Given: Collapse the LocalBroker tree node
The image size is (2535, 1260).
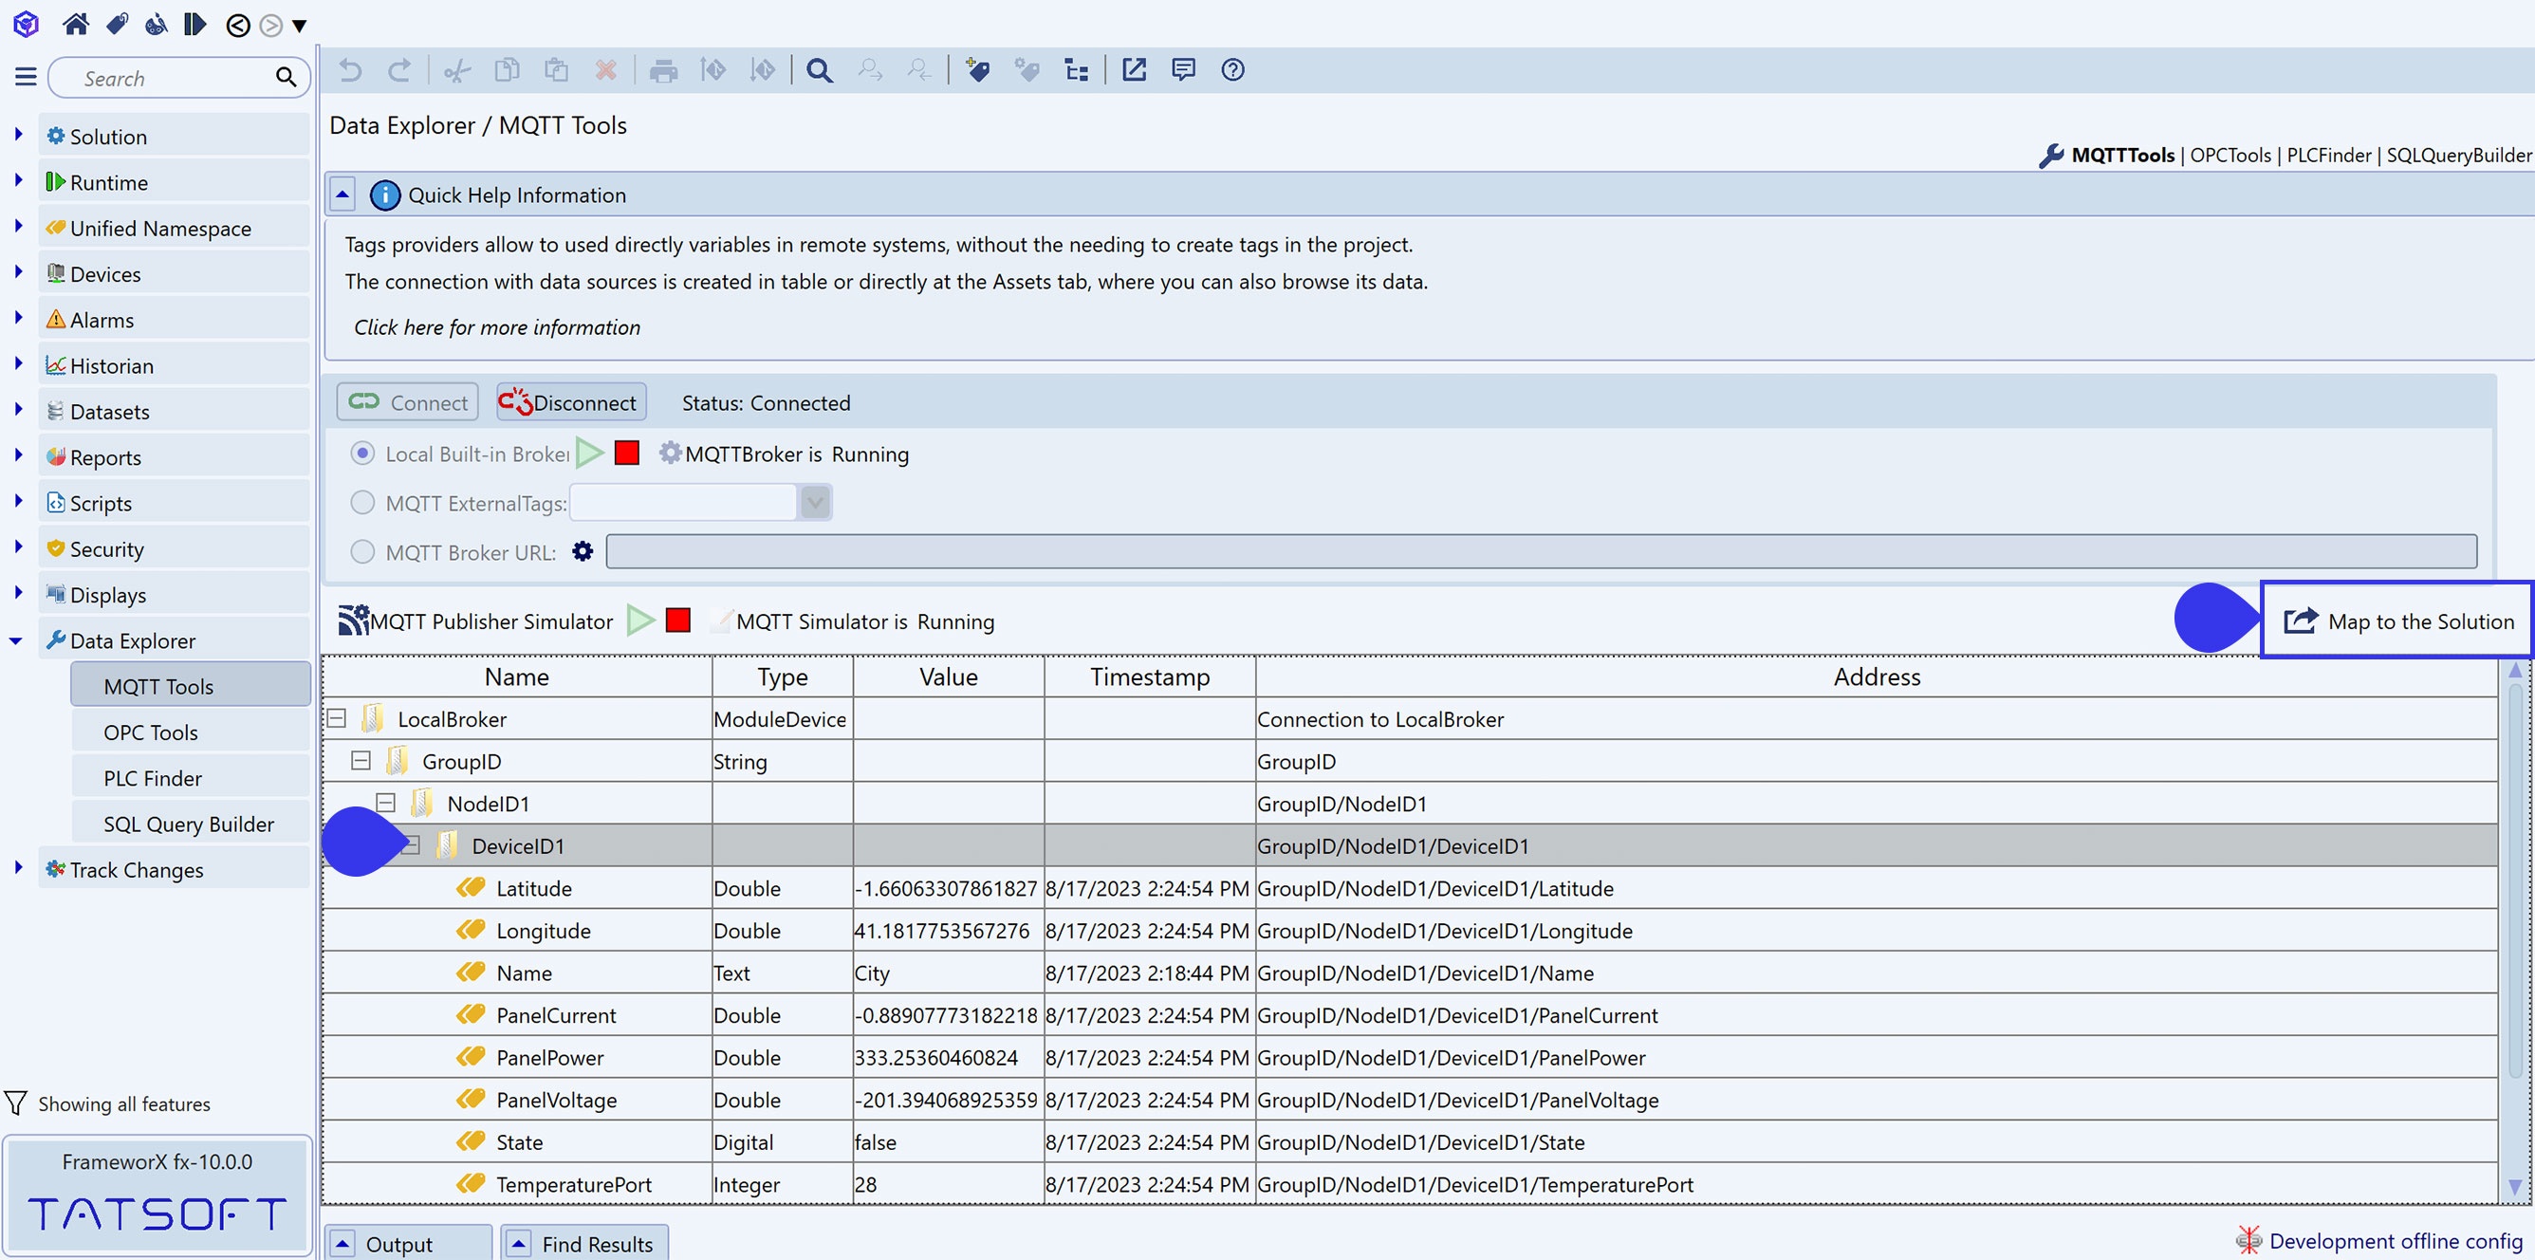Looking at the screenshot, I should (x=337, y=718).
